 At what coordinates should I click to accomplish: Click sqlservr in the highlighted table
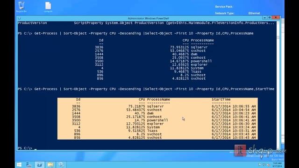pyautogui.click(x=155, y=106)
